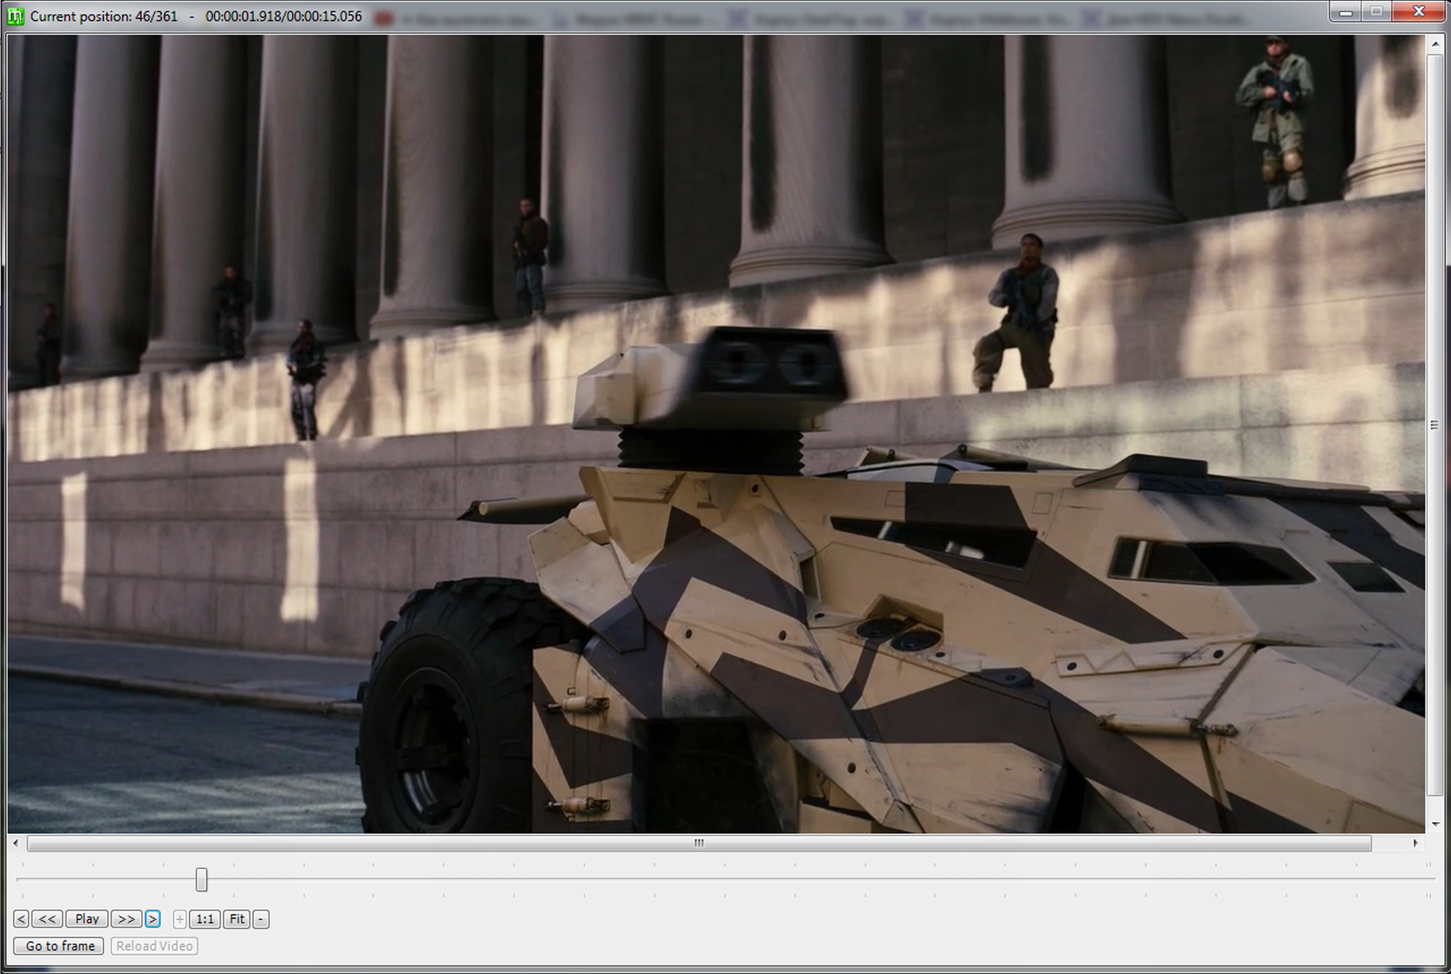Zoom in using the + button
Image resolution: width=1451 pixels, height=974 pixels.
(x=179, y=919)
